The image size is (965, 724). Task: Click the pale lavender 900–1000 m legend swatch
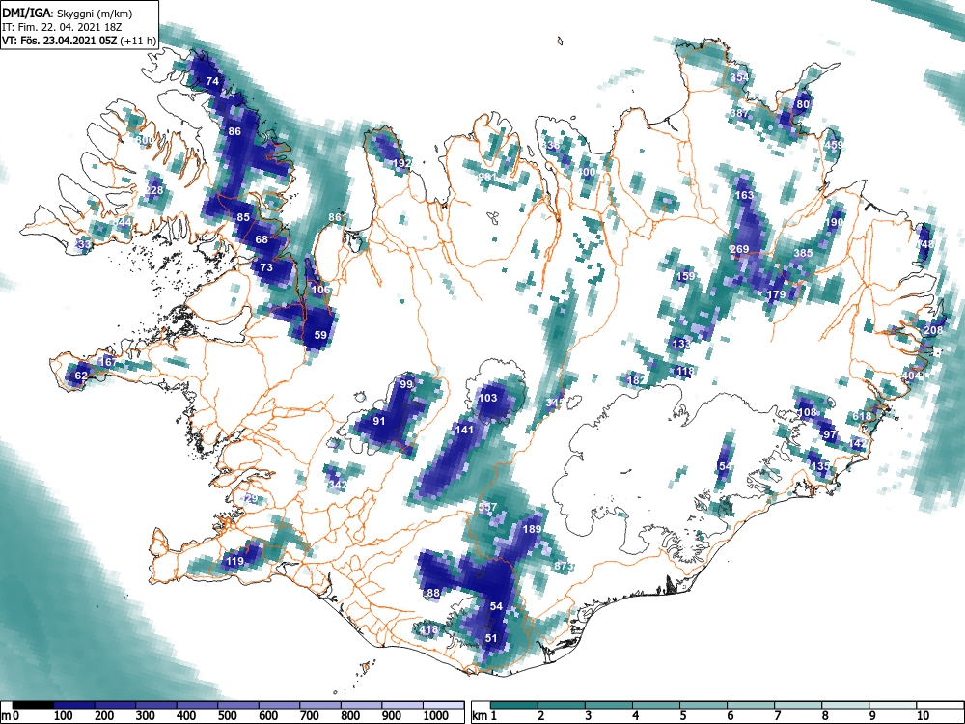click(x=402, y=705)
